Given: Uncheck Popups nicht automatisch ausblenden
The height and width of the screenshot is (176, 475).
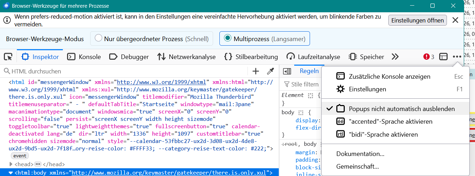Looking at the screenshot, I should point(395,109).
